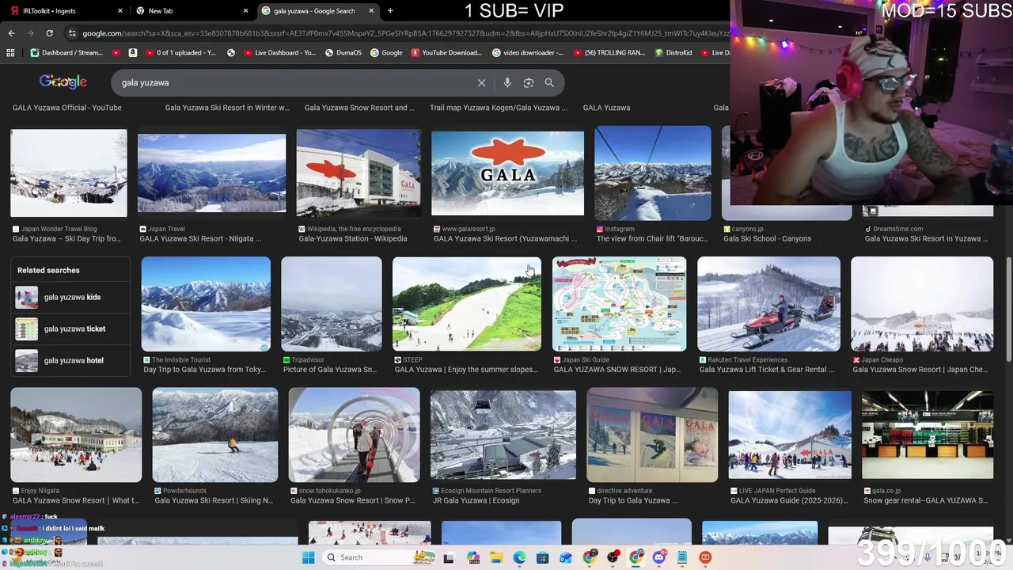Close the IRLToolkit Ingests tab
Viewport: 1013px width, 570px height.
(x=120, y=11)
